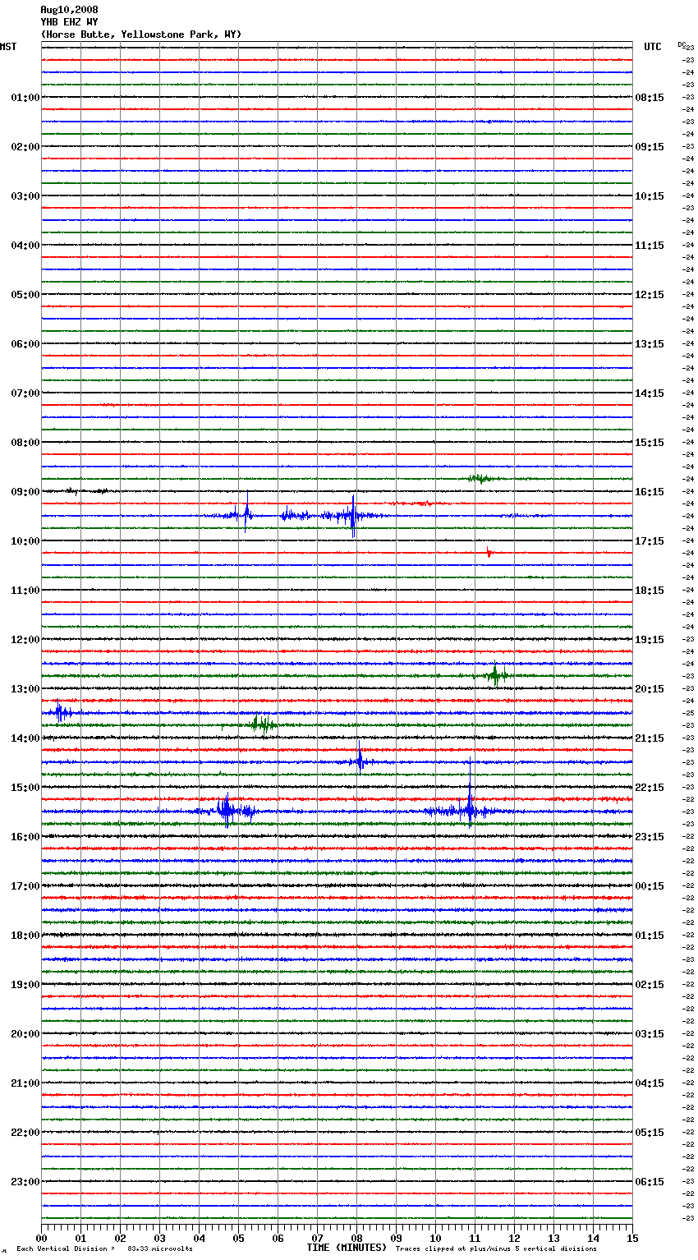The image size is (698, 1260).
Task: Click the 06:00 MST time label
Action: 25,344
